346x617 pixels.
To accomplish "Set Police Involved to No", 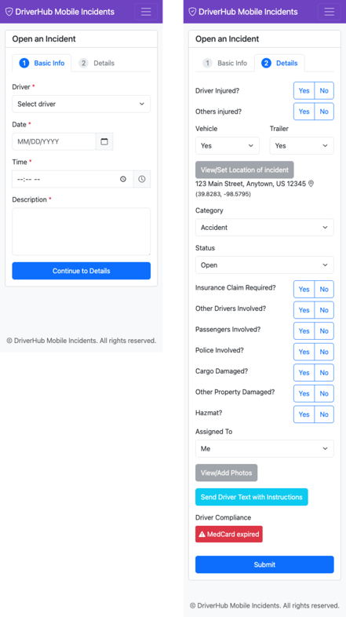I will coord(324,352).
